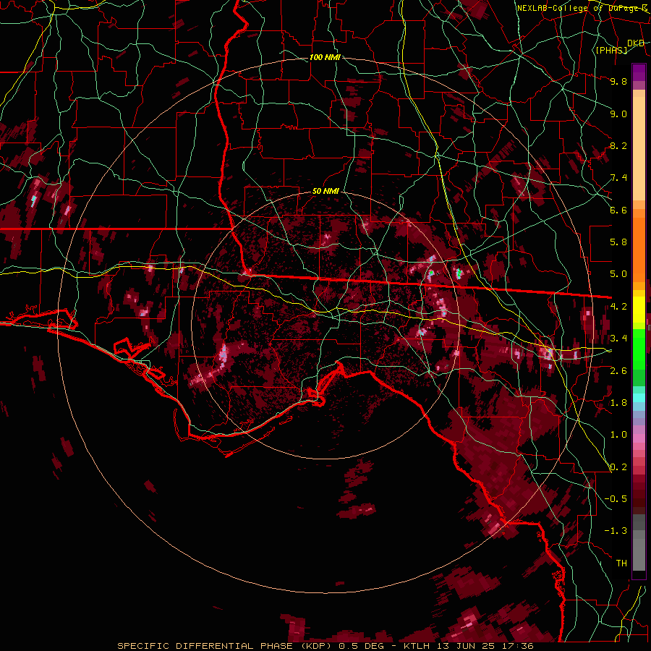This screenshot has height=651, width=651.
Task: Click the bright green band of the color bar
Action: 639,348
